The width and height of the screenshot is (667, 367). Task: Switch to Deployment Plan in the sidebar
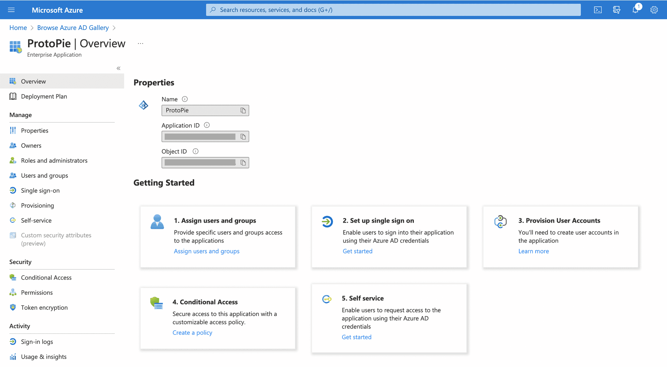point(44,96)
